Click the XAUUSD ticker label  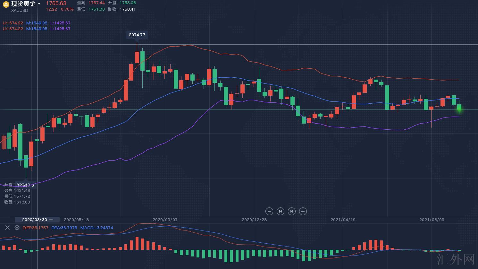coord(20,10)
